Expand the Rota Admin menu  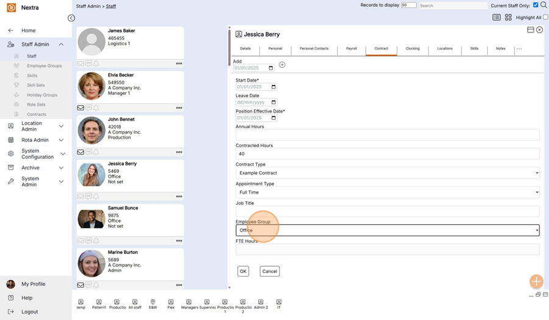coord(61,140)
